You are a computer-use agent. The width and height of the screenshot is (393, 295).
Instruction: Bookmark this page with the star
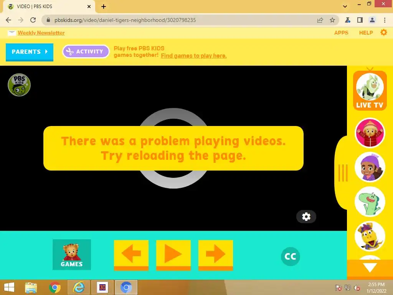coord(332,20)
